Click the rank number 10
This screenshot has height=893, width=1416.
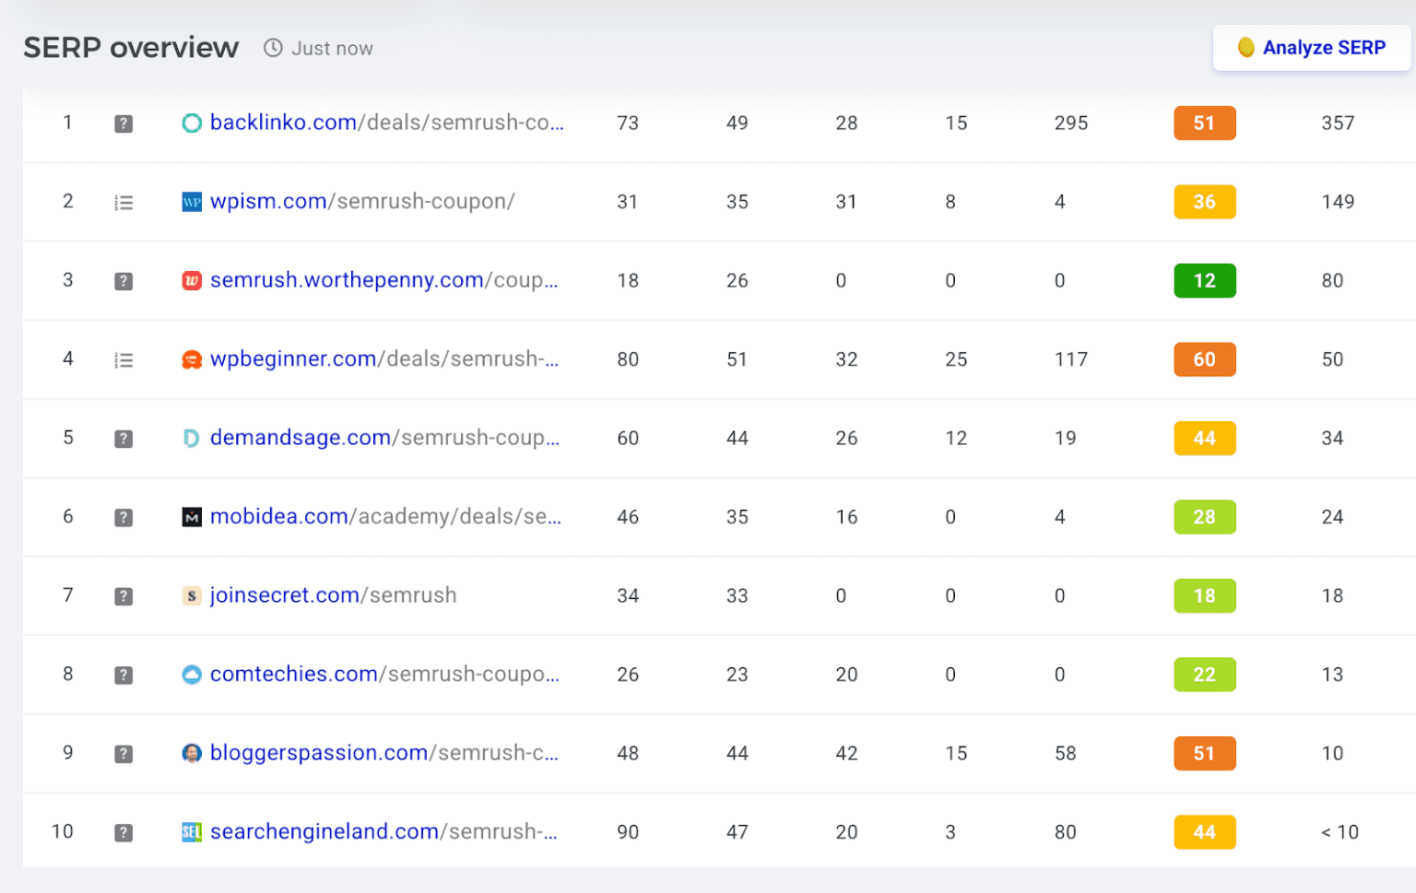point(62,832)
